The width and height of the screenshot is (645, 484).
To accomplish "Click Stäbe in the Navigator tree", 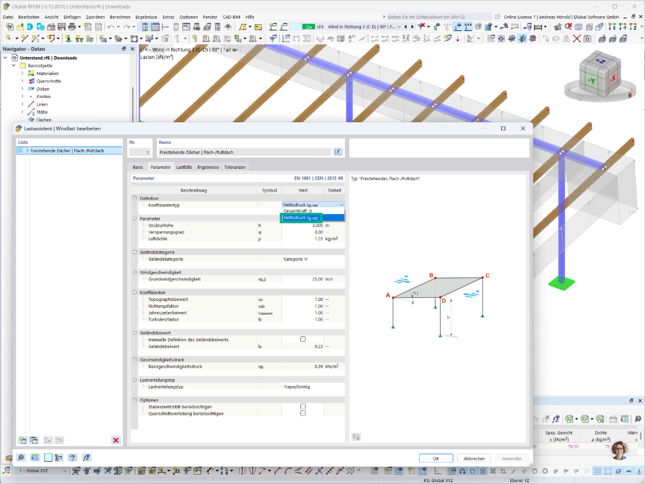I will [42, 112].
